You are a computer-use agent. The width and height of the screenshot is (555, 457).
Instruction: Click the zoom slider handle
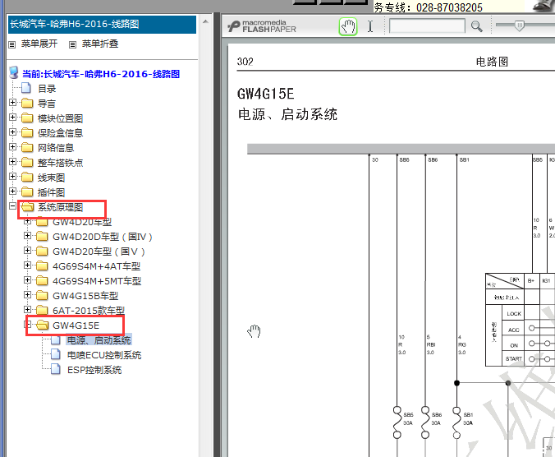point(519,25)
